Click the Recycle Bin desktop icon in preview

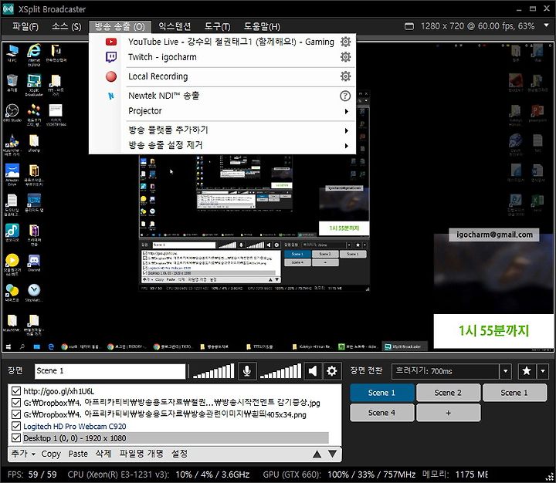[x=12, y=83]
